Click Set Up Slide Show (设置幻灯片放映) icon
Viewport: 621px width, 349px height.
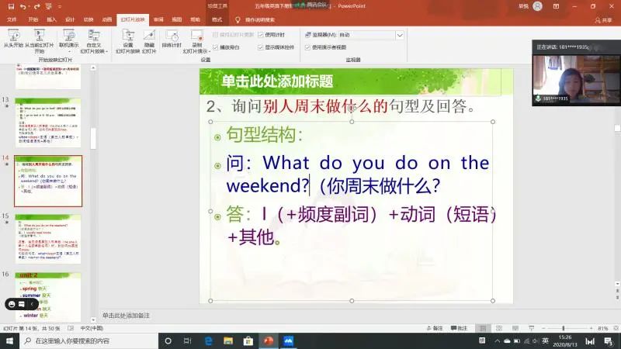click(x=127, y=39)
